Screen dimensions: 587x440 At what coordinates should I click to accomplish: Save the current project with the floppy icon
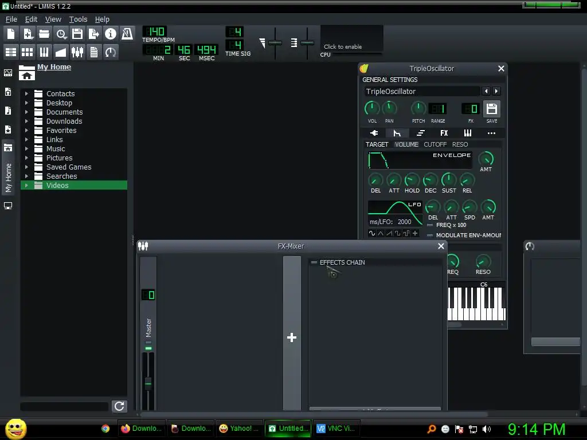(x=77, y=34)
